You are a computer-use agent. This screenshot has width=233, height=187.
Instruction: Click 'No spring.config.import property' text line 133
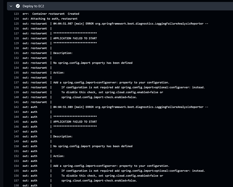[93, 63]
